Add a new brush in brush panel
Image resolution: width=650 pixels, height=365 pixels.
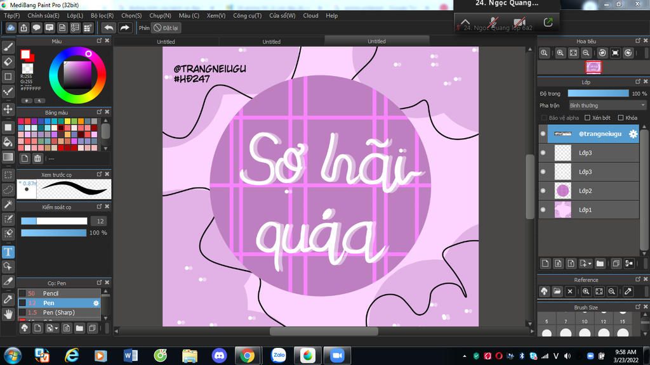coord(37,328)
